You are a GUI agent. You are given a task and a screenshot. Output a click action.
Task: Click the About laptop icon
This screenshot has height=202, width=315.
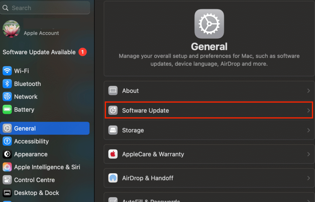click(x=113, y=91)
